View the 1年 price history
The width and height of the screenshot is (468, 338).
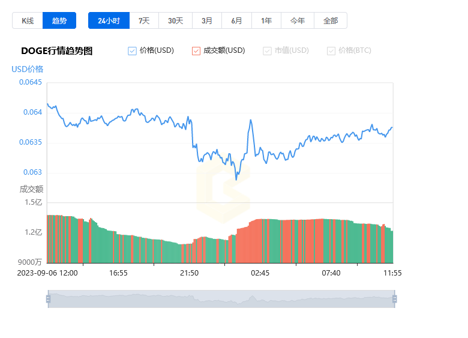click(x=266, y=20)
